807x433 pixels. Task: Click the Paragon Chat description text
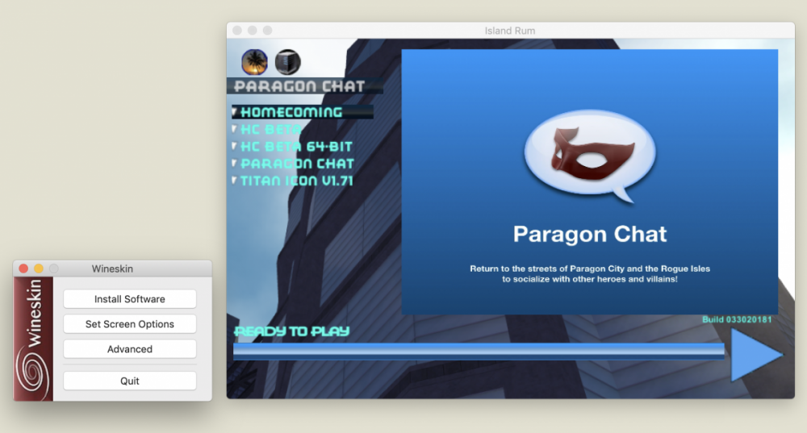590,273
